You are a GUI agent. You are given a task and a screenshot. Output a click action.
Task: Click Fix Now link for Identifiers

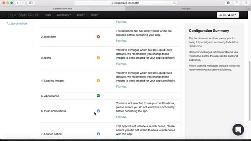coord(121,41)
